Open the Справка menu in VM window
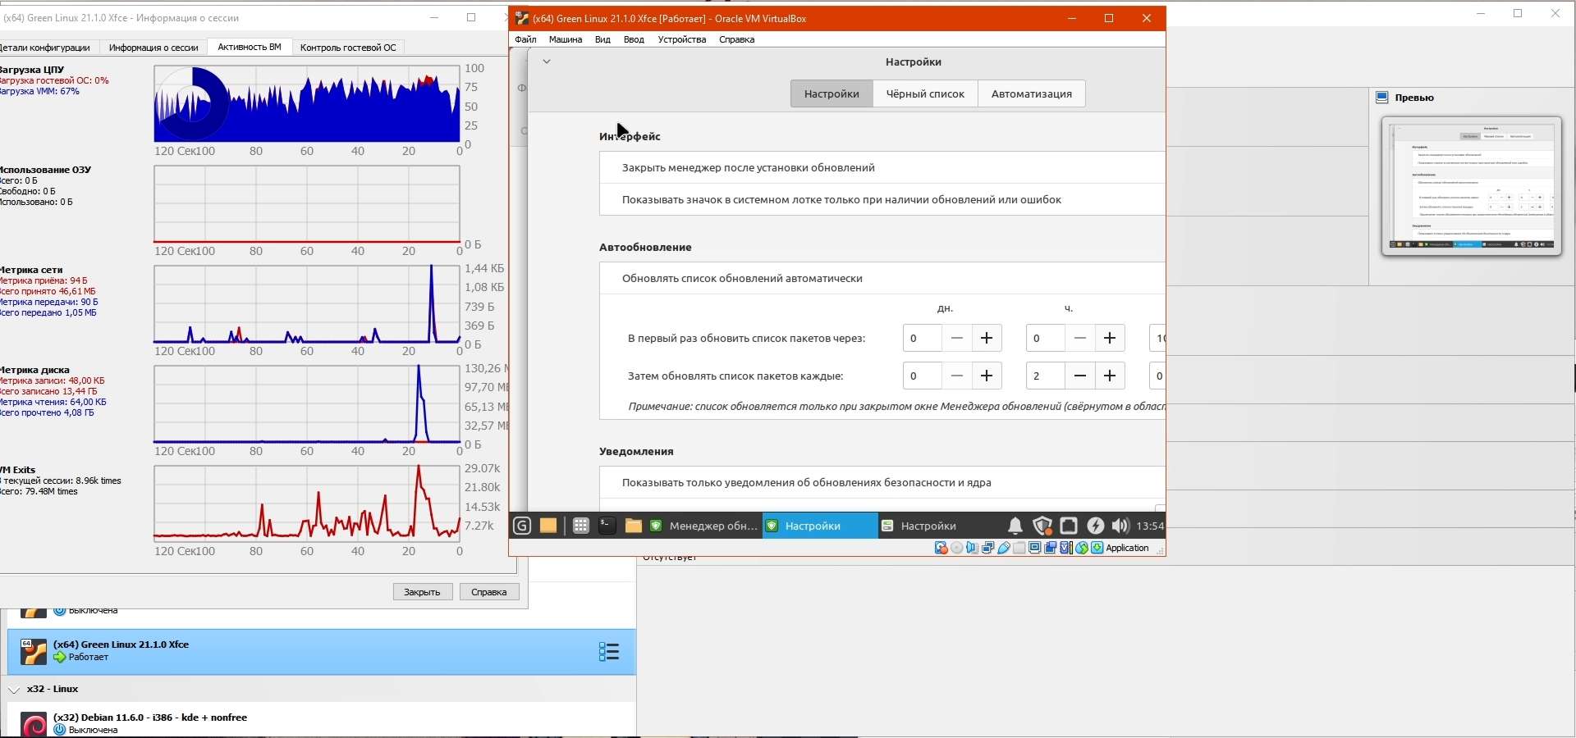This screenshot has width=1576, height=738. tap(736, 39)
